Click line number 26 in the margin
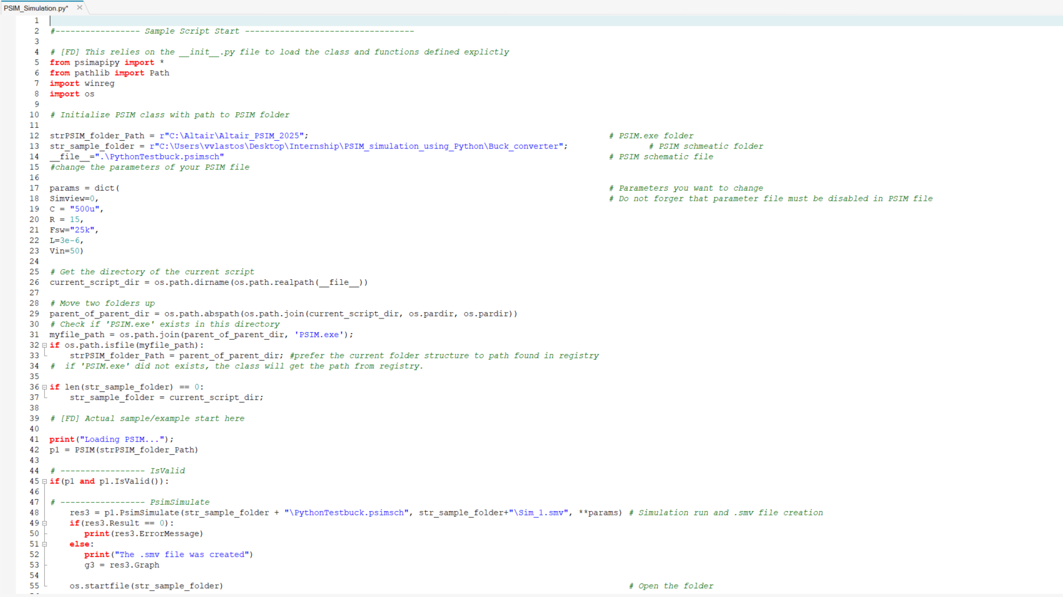The image size is (1063, 597). coord(34,282)
